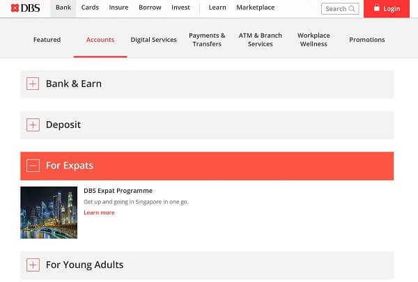Click Learn more under Expat Programme
This screenshot has height=282, width=418.
99,212
